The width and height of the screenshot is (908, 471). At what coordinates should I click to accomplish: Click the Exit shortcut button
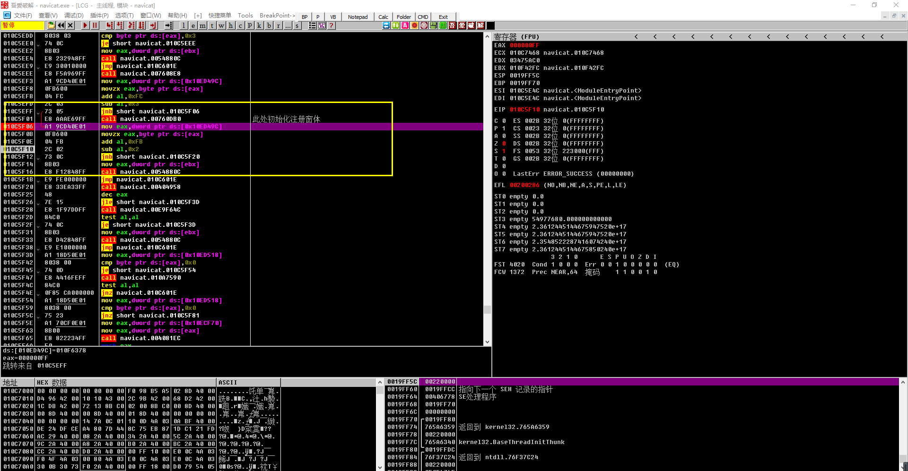[x=443, y=17]
